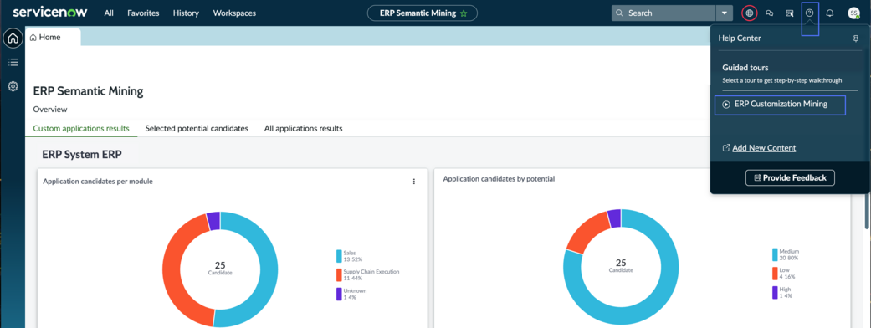Open the sidebar discussions icon
871x328 pixels.
point(789,13)
